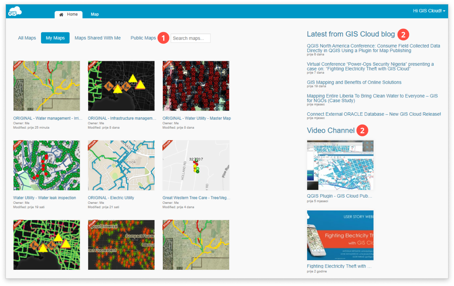Open the Water Utility - Water leak inspection map

point(47,165)
